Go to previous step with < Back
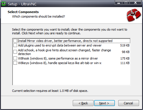This screenshot has height=110, width=143. click(83, 103)
